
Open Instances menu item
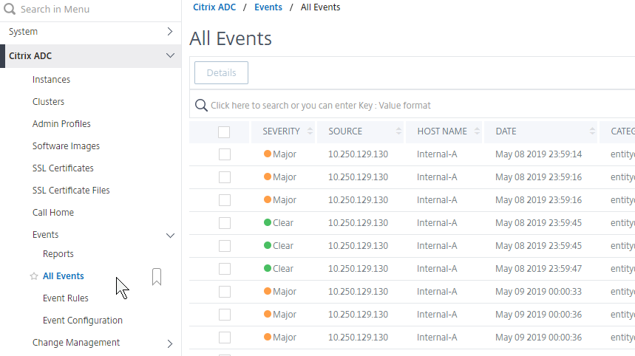point(51,80)
